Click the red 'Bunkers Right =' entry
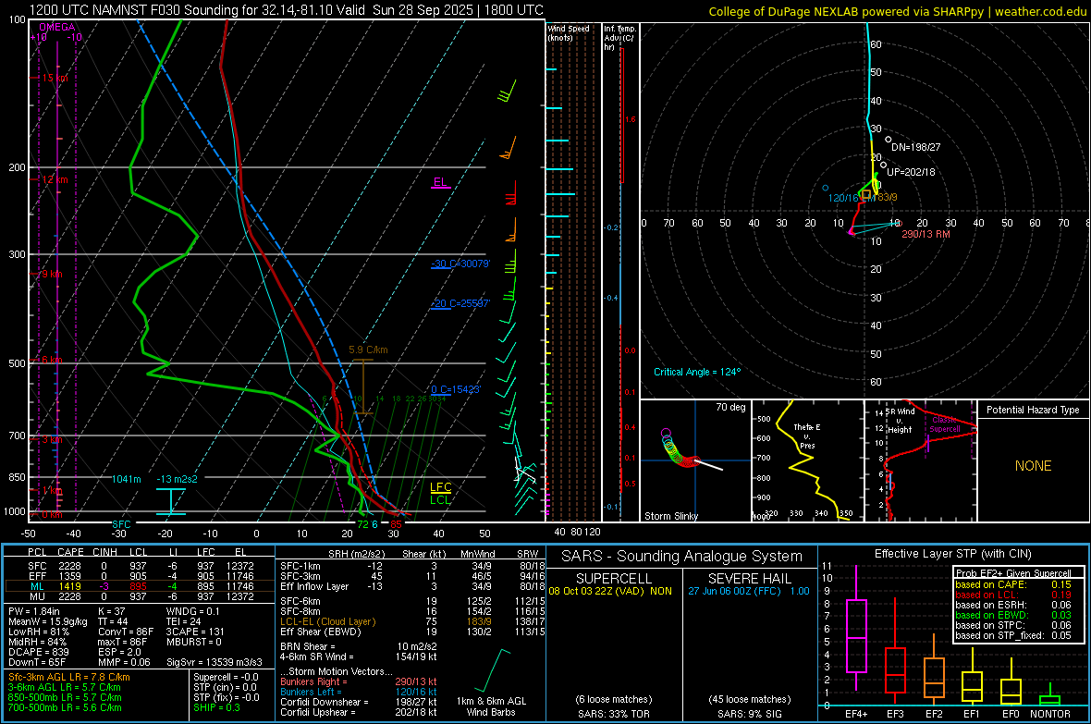 (x=359, y=681)
